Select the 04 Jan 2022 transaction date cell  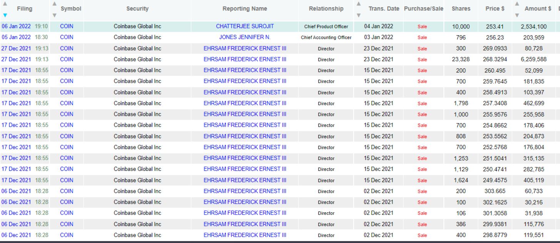coord(379,26)
